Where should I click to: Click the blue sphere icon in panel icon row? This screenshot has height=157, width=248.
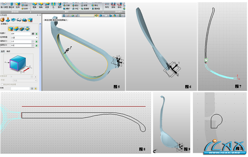(24, 20)
